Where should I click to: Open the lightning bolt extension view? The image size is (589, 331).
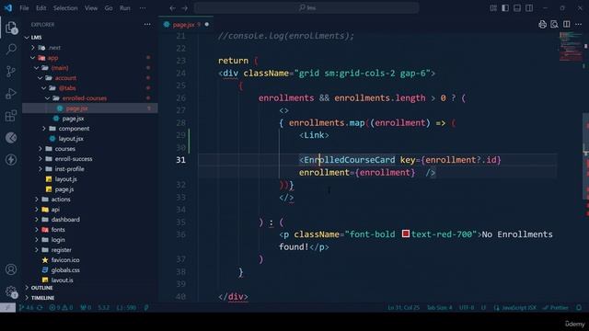click(x=11, y=160)
